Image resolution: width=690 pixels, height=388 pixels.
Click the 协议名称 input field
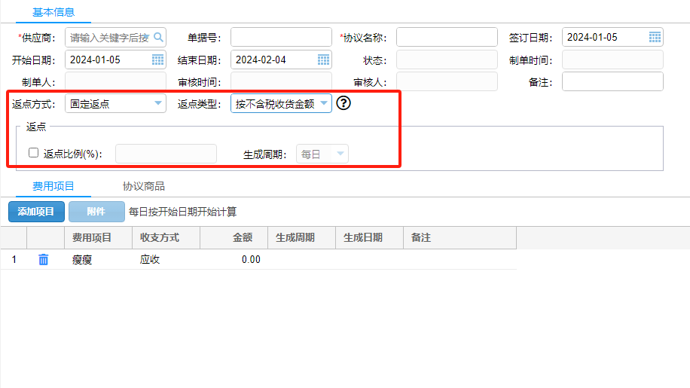447,38
